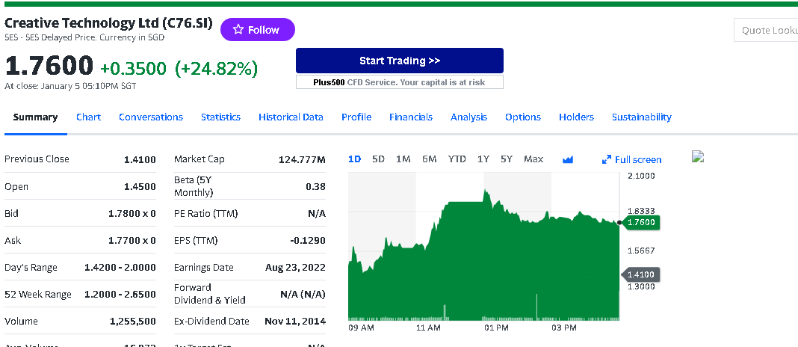Click the Forward Dividend & Yield label
The image size is (798, 347).
(210, 294)
